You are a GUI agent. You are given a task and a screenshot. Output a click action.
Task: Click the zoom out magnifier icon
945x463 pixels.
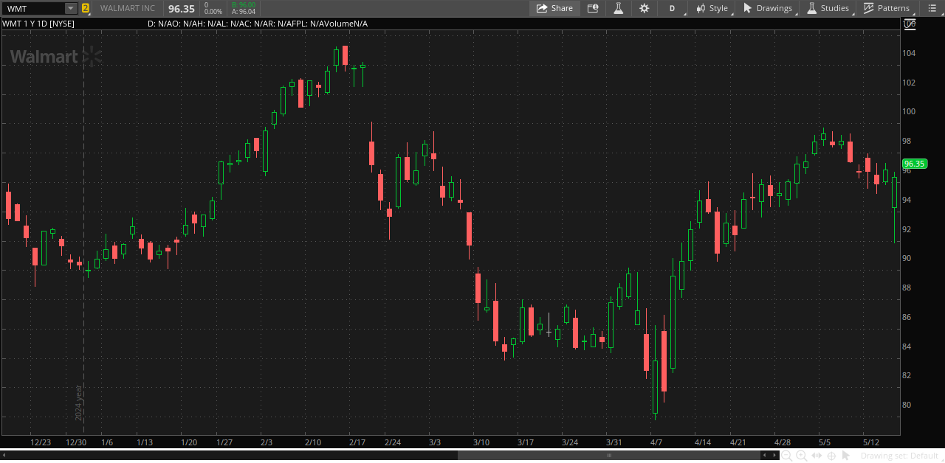tap(787, 456)
